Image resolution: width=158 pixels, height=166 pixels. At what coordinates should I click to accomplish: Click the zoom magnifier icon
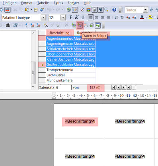[x=106, y=10]
